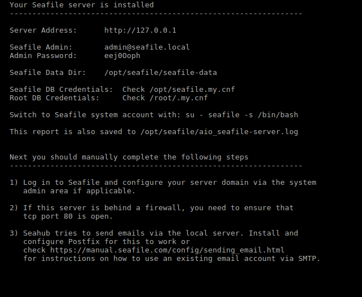Click the 'tcp port 80 is open' line
Viewport: 362px width, 297px height.
68,216
